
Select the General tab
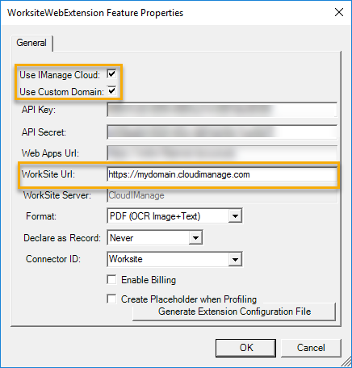coord(31,43)
